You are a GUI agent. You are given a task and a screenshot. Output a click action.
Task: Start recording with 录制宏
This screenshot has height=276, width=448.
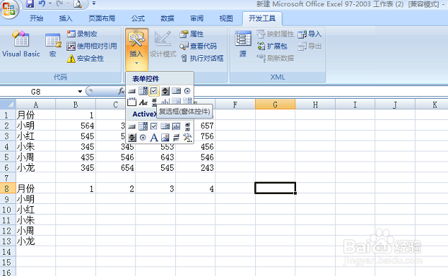click(82, 34)
